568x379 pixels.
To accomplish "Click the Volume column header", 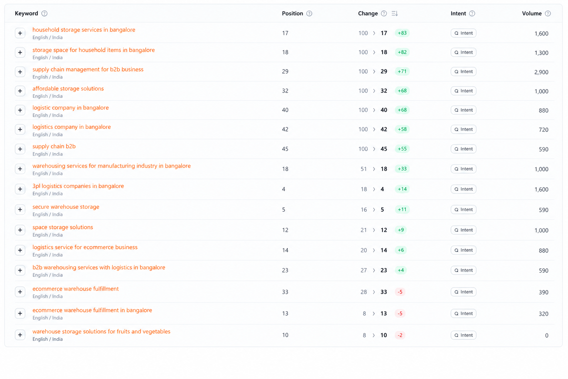I will tap(532, 14).
